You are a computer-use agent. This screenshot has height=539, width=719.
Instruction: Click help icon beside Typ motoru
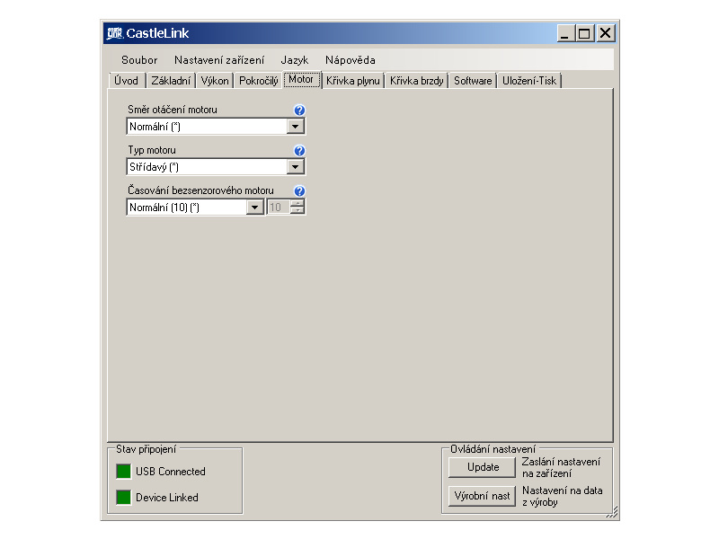(x=299, y=151)
